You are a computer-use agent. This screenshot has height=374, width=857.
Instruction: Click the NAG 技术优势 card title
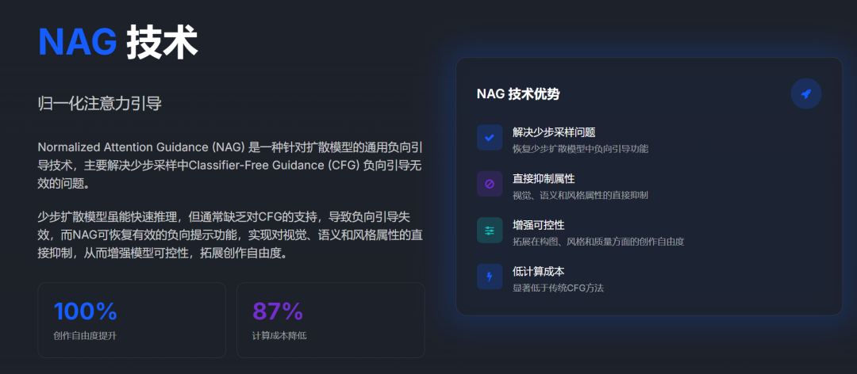click(517, 93)
